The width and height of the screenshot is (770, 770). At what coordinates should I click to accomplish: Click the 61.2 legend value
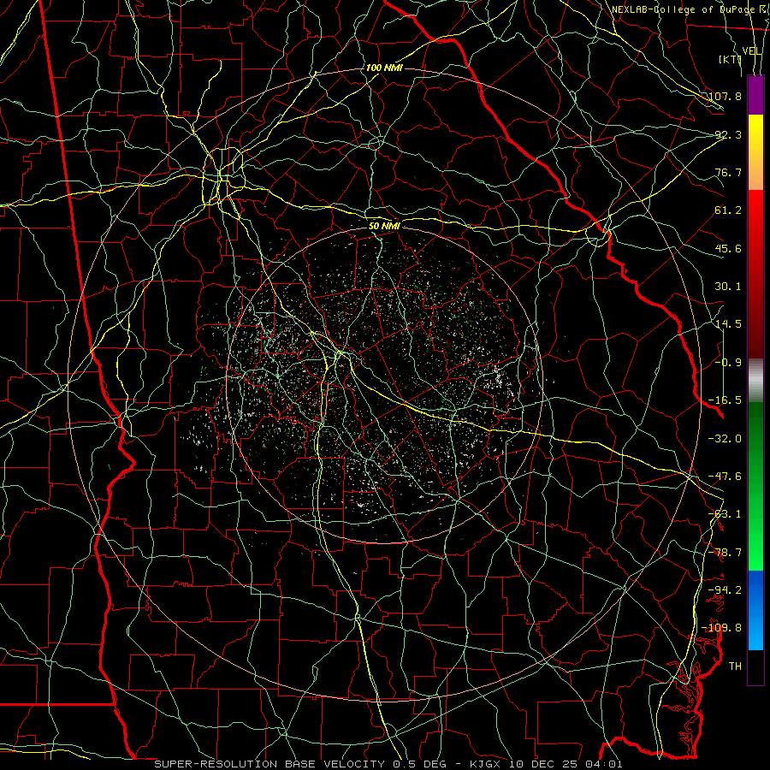click(728, 210)
